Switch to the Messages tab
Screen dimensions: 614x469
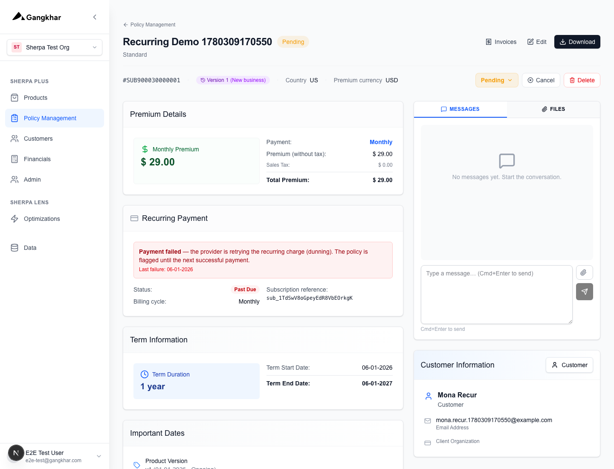tap(460, 109)
